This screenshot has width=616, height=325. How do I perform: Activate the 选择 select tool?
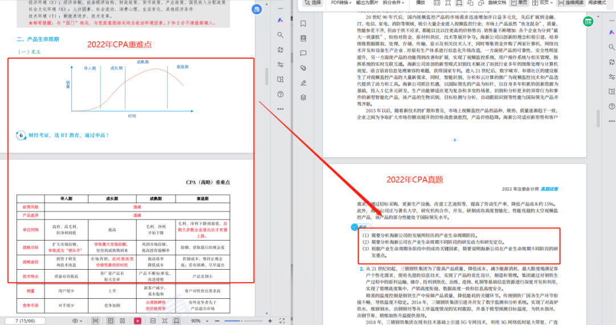[x=313, y=2]
